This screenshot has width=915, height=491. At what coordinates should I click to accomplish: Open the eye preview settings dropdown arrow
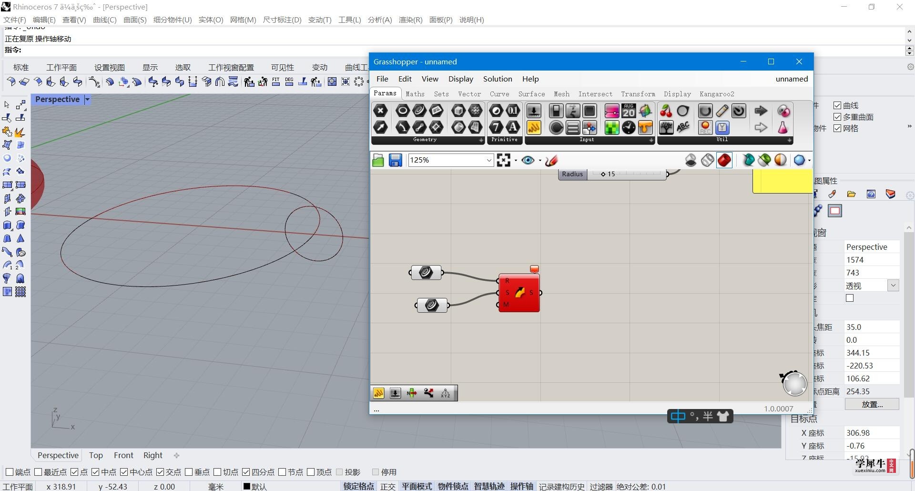pyautogui.click(x=539, y=161)
